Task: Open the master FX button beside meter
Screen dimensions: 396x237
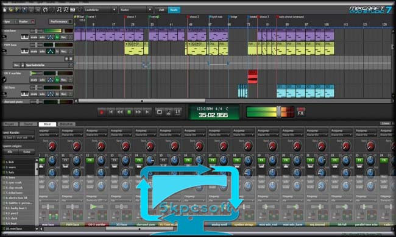Action: [x=301, y=112]
